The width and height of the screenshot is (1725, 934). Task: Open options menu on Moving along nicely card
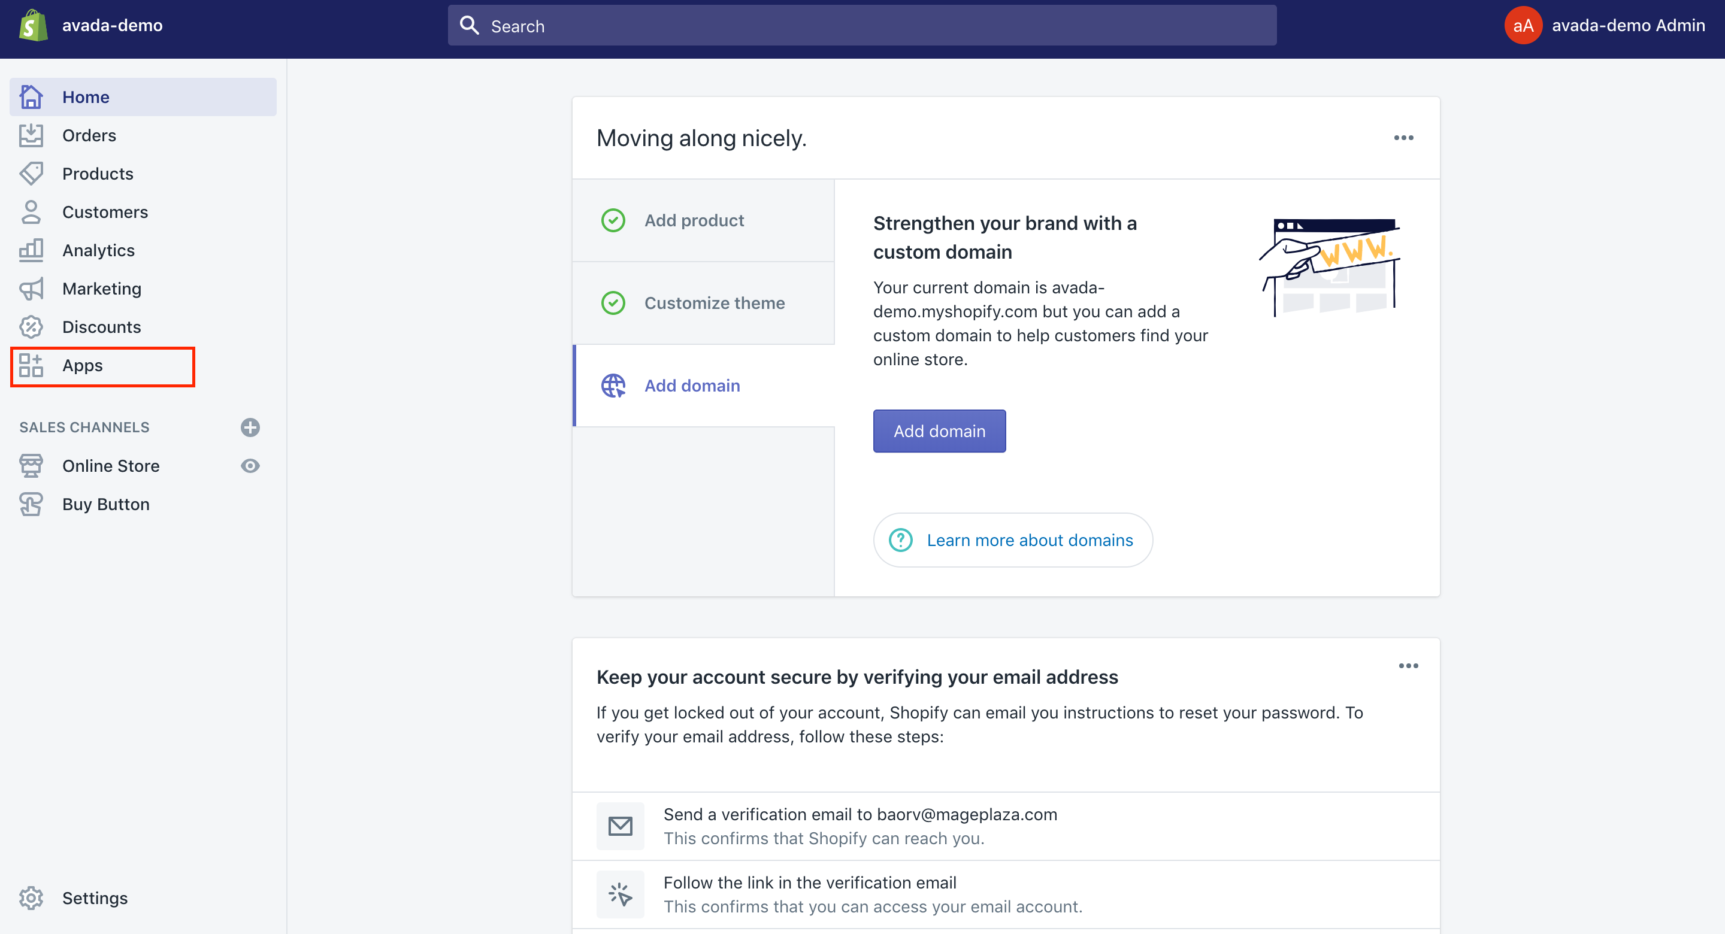[1403, 138]
